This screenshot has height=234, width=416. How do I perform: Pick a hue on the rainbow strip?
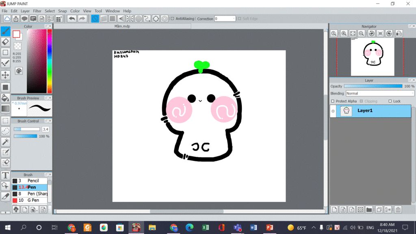pos(49,61)
